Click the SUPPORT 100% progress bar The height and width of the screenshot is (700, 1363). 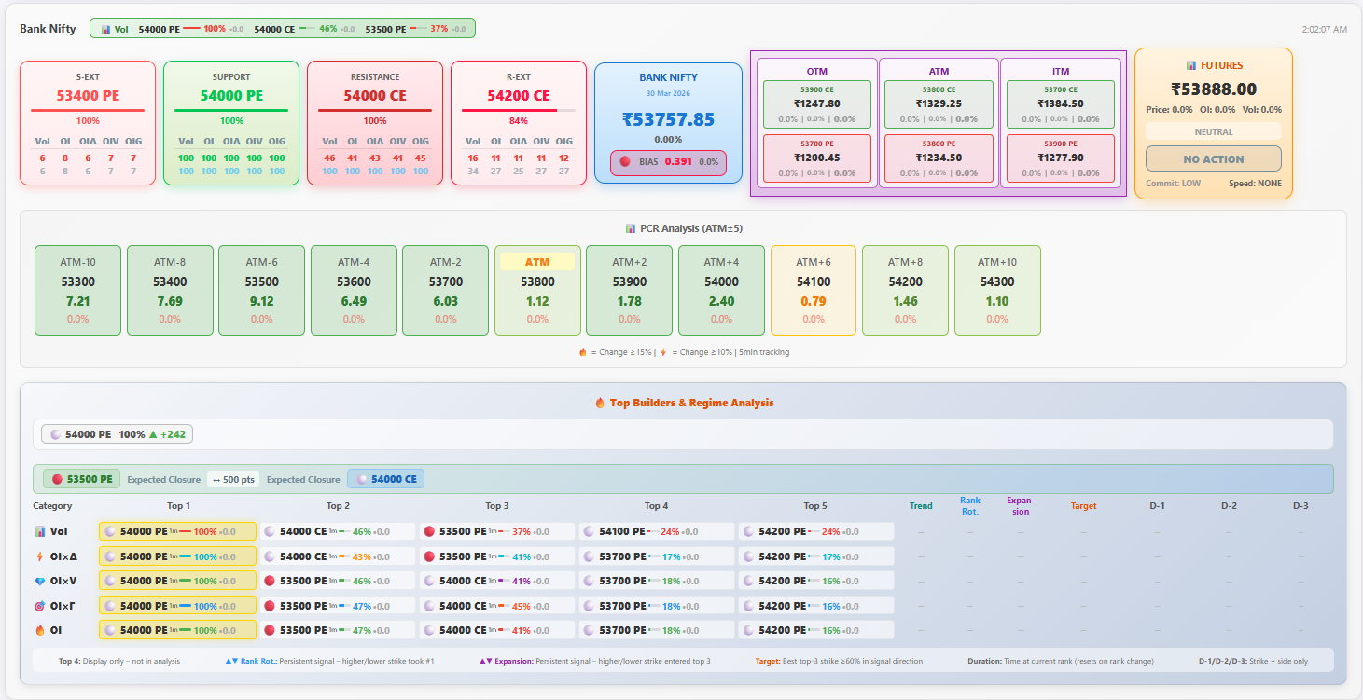231,110
